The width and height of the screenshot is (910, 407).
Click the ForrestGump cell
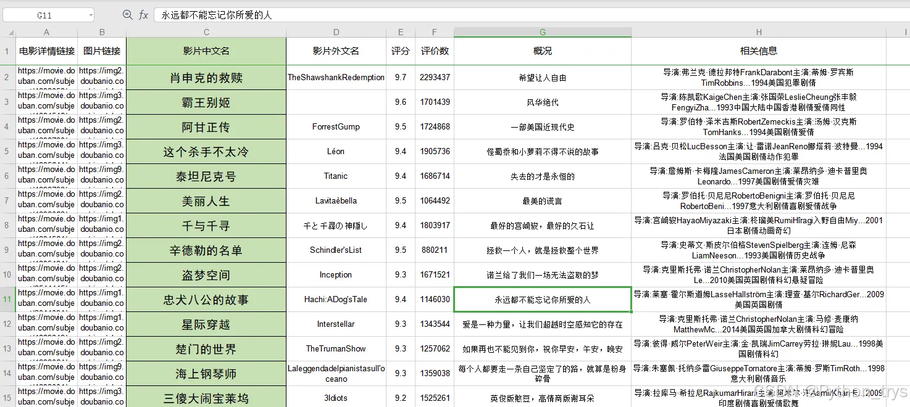pos(336,127)
